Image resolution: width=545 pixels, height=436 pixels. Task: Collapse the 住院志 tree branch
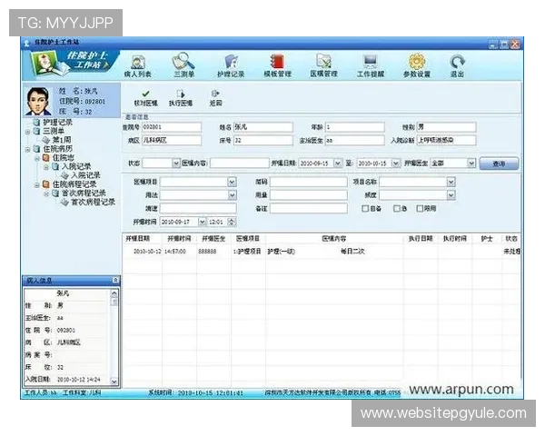(37, 158)
